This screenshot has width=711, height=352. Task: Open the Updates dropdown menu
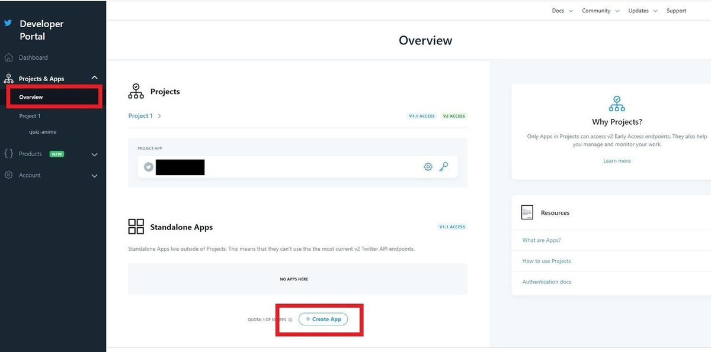[x=643, y=11]
